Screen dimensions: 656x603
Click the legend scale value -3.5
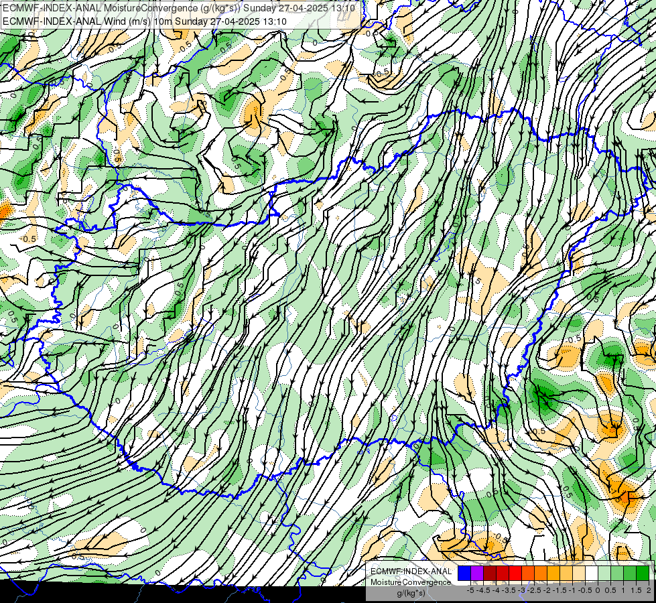509,590
